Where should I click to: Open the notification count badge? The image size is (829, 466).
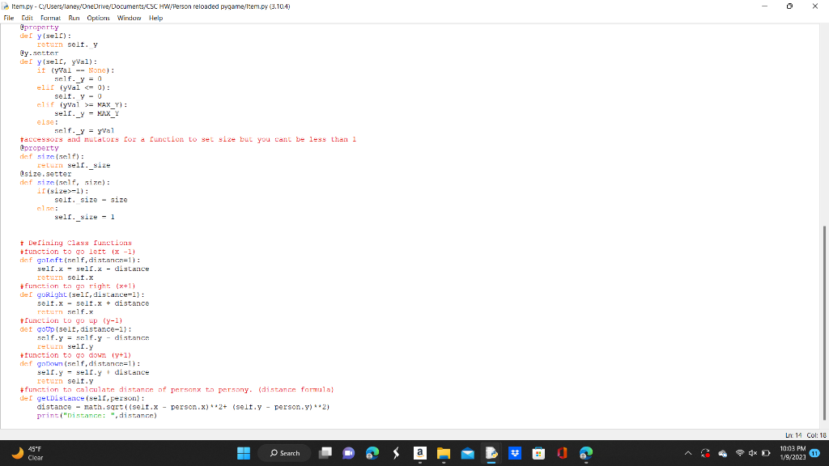point(814,453)
